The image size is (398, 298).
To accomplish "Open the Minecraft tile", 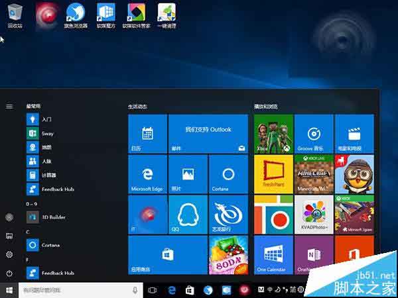I will (x=314, y=174).
